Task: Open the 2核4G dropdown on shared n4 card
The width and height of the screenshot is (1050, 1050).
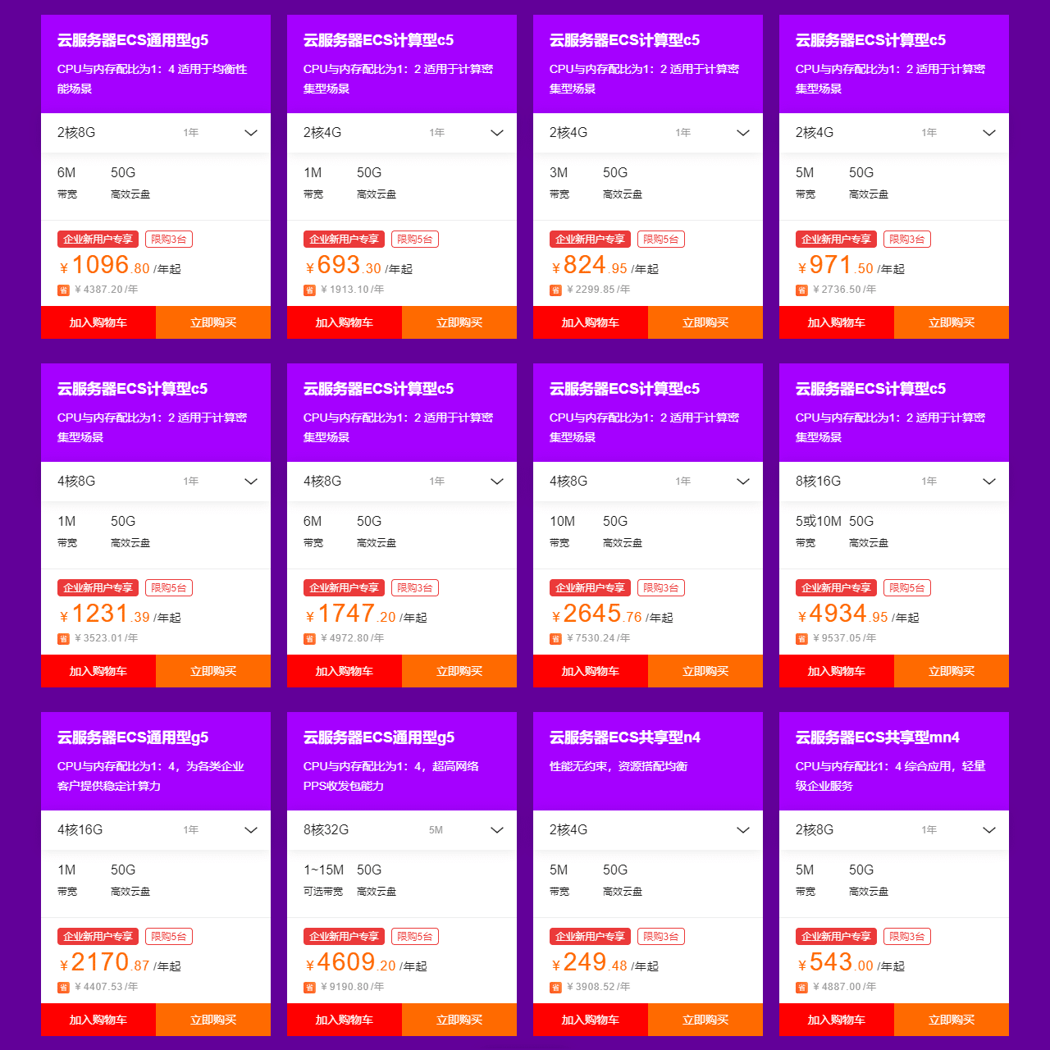Action: pos(648,830)
